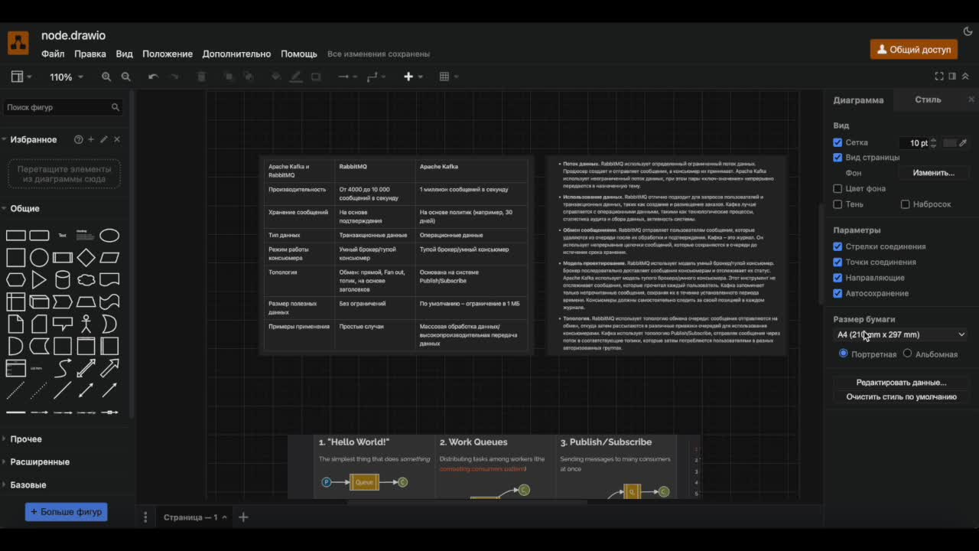Open the insert plus dropdown
The image size is (979, 551).
click(413, 77)
